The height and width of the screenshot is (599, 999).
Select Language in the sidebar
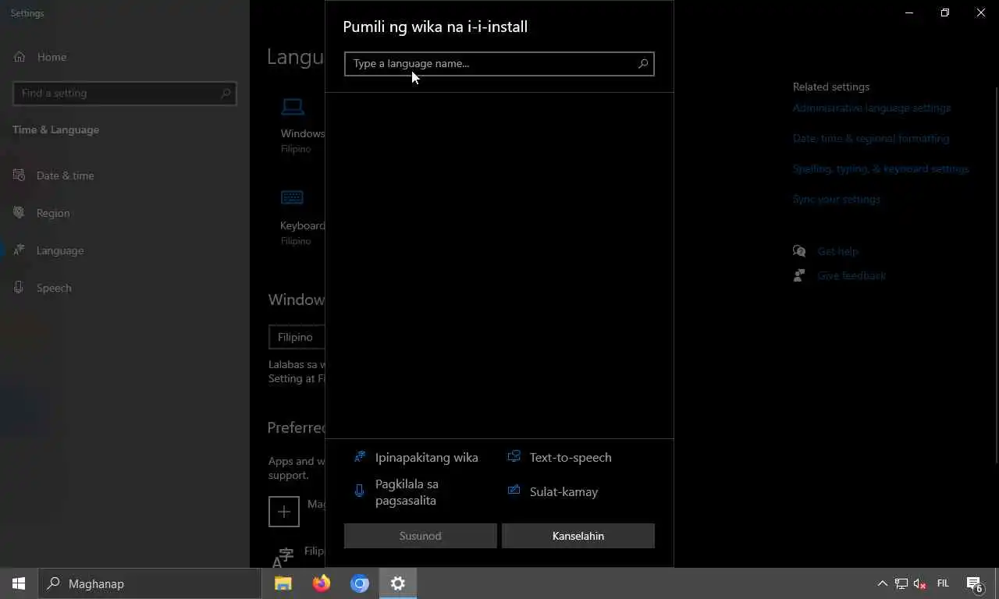[125, 250]
